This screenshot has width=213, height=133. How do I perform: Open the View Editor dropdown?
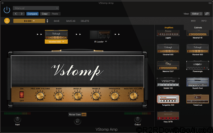pos(196,14)
